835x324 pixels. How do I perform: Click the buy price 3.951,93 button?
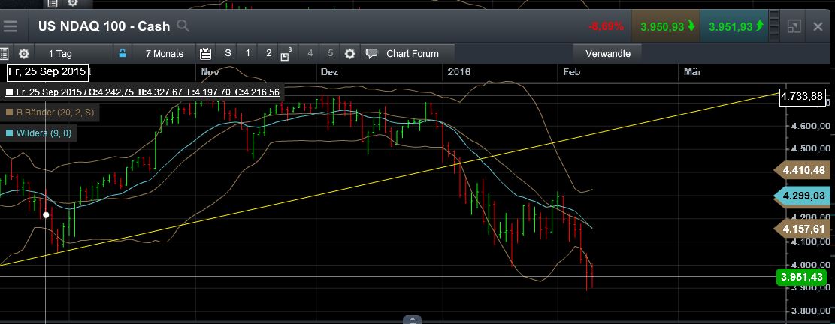pyautogui.click(x=734, y=26)
